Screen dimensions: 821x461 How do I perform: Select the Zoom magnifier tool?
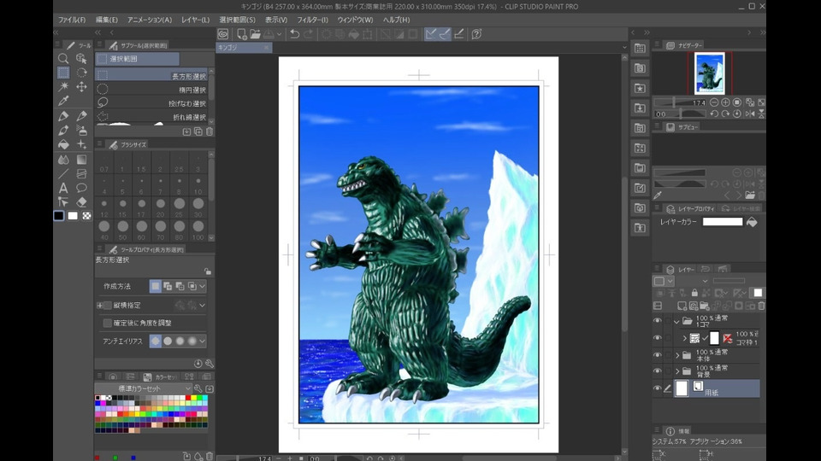pyautogui.click(x=63, y=59)
